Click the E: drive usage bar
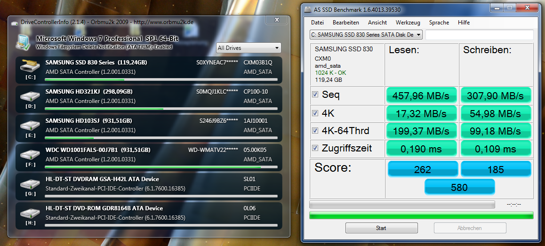This screenshot has height=246, width=545. 161,138
